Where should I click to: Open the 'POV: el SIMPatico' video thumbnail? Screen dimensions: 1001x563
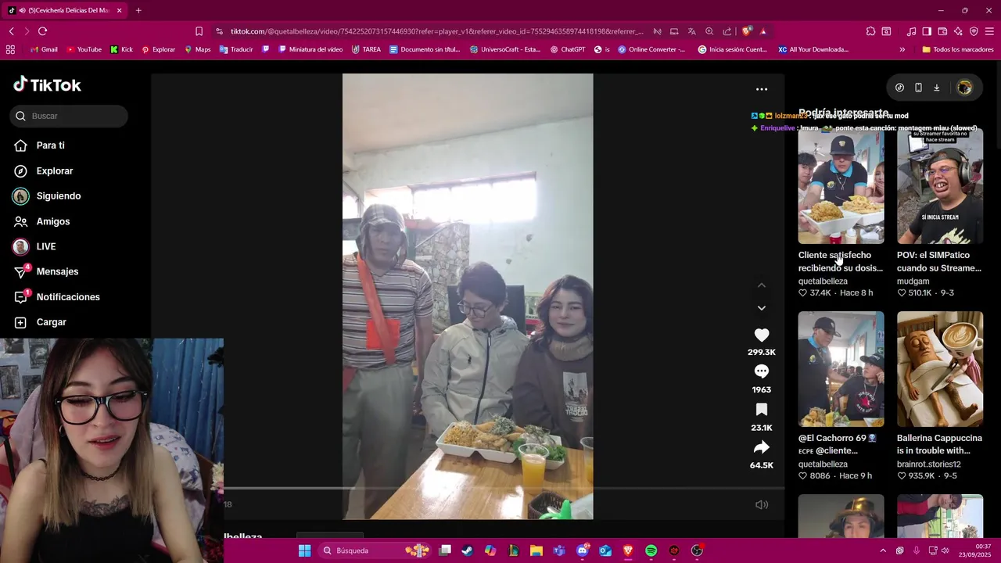[940, 186]
